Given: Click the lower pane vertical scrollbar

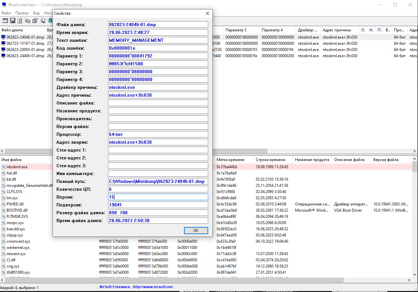Looking at the screenshot, I should [x=414, y=219].
